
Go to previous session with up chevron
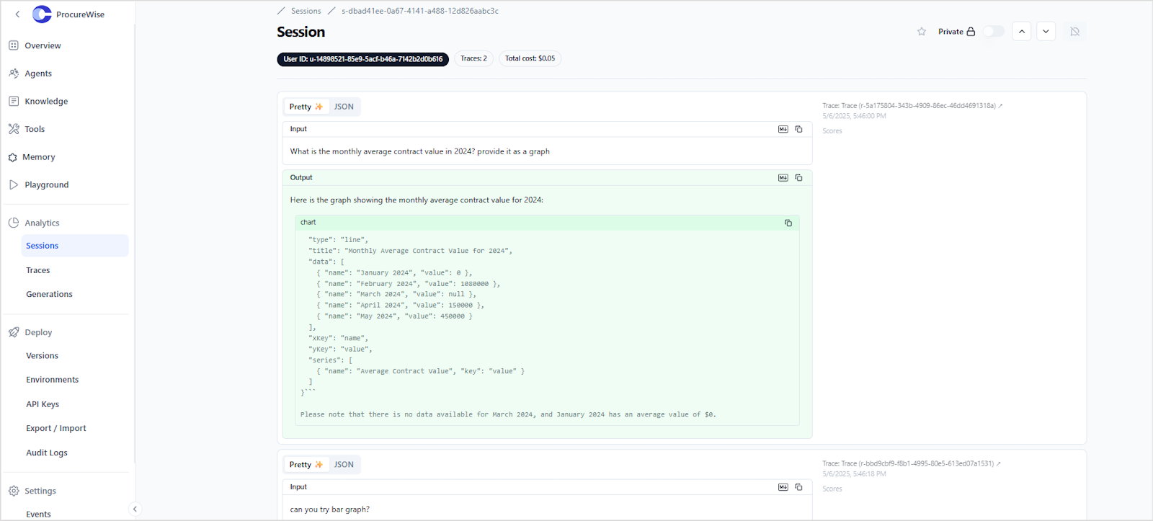pyautogui.click(x=1022, y=32)
